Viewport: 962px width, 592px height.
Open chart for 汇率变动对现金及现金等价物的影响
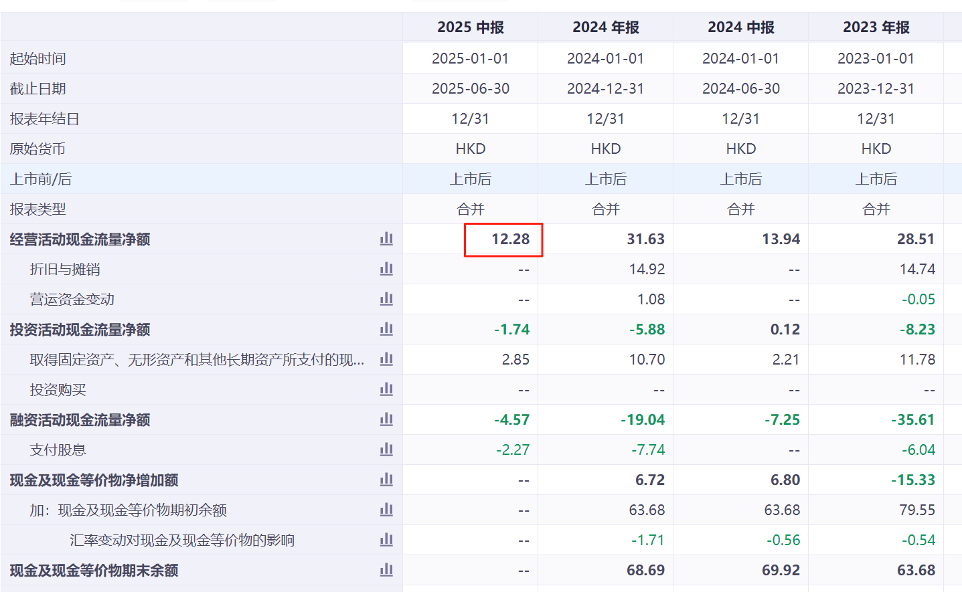coord(386,540)
